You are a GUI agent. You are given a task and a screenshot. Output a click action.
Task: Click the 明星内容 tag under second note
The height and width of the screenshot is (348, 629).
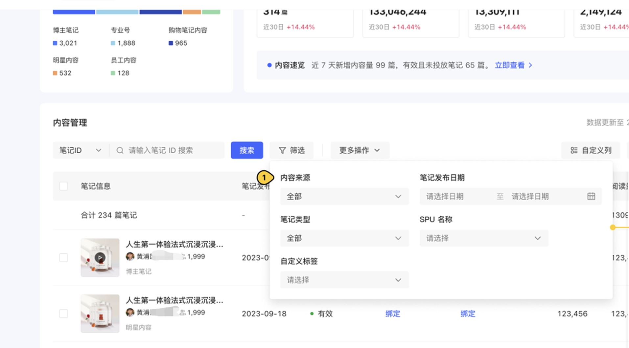139,327
